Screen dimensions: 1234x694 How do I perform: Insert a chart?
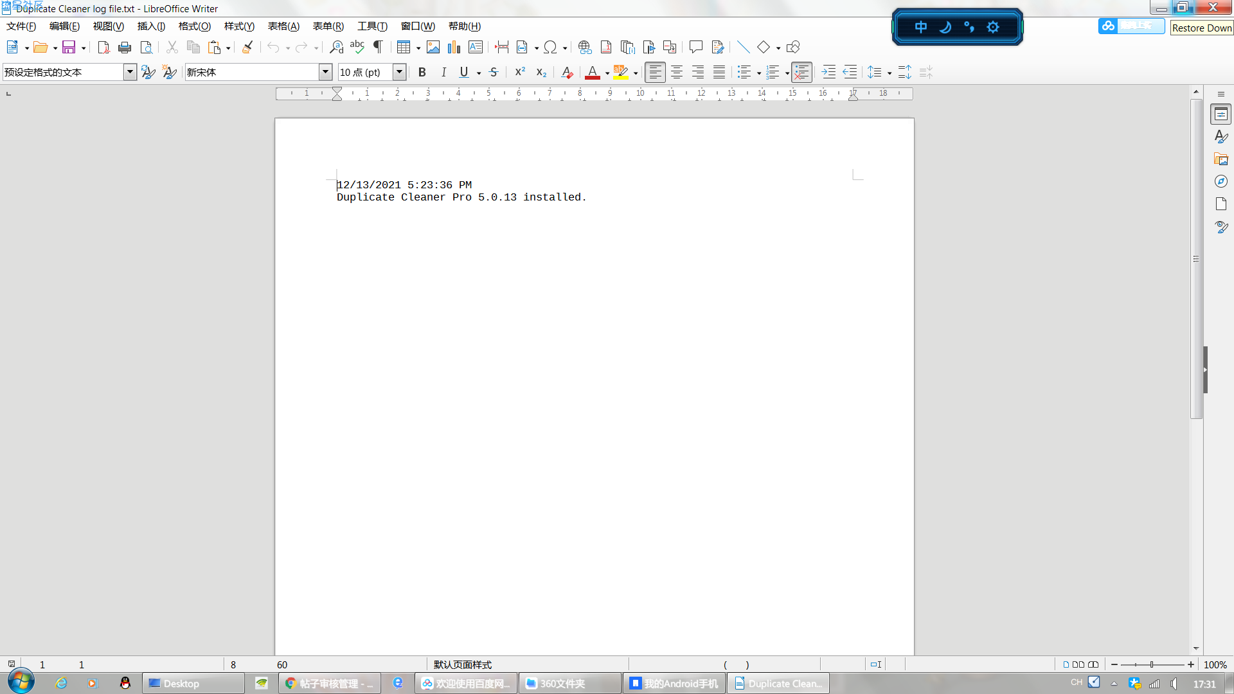pyautogui.click(x=454, y=47)
